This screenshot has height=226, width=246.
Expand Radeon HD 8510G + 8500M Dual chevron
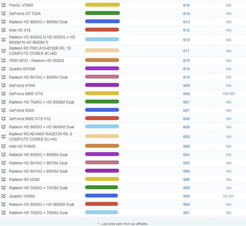pos(3,171)
